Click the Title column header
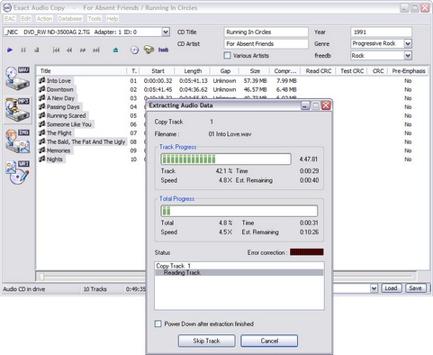 point(82,71)
